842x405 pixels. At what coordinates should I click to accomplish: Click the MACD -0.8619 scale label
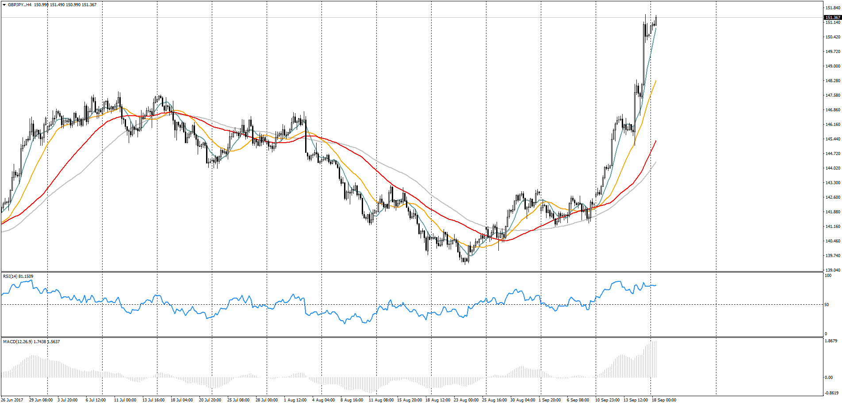click(x=832, y=393)
